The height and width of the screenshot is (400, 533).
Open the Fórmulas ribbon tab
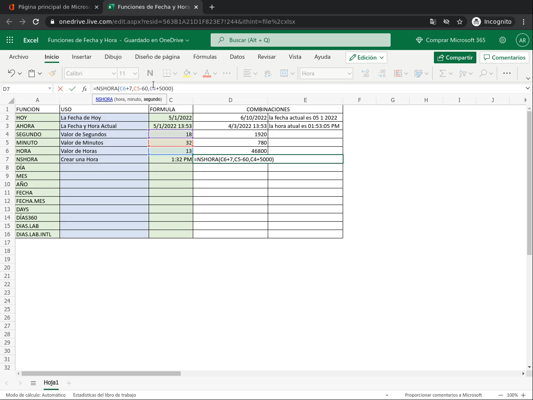pyautogui.click(x=205, y=57)
